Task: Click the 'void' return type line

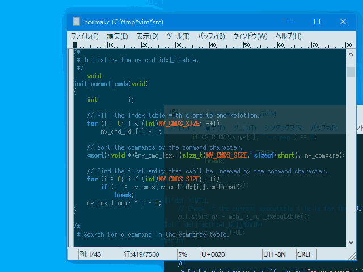Action: [x=94, y=76]
